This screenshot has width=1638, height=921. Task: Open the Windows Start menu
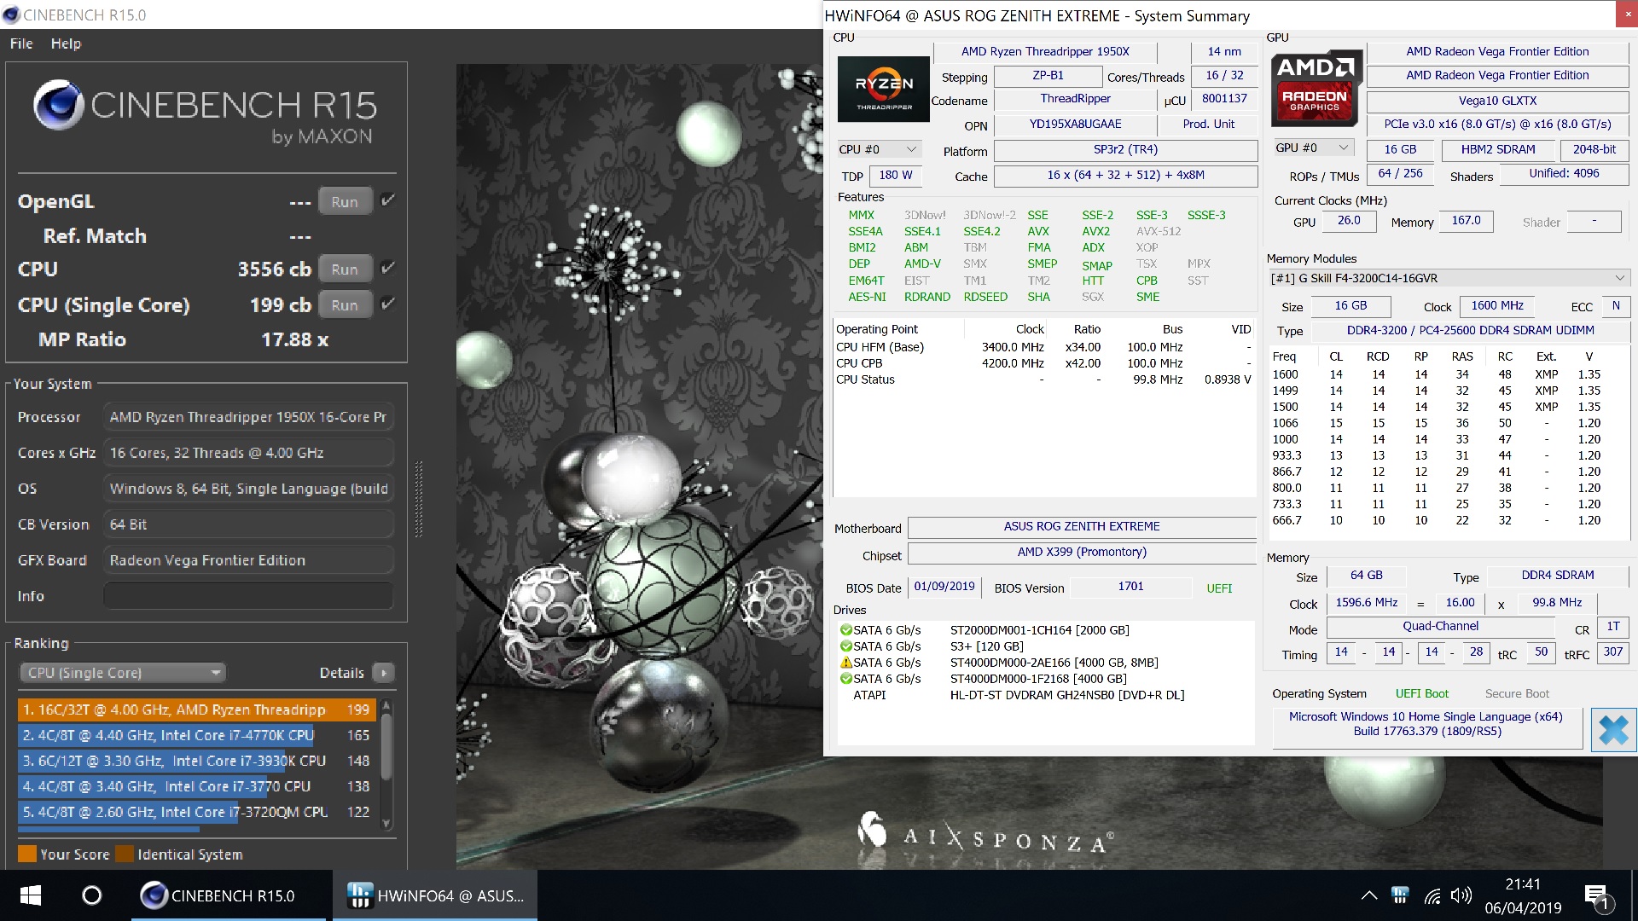pyautogui.click(x=31, y=895)
